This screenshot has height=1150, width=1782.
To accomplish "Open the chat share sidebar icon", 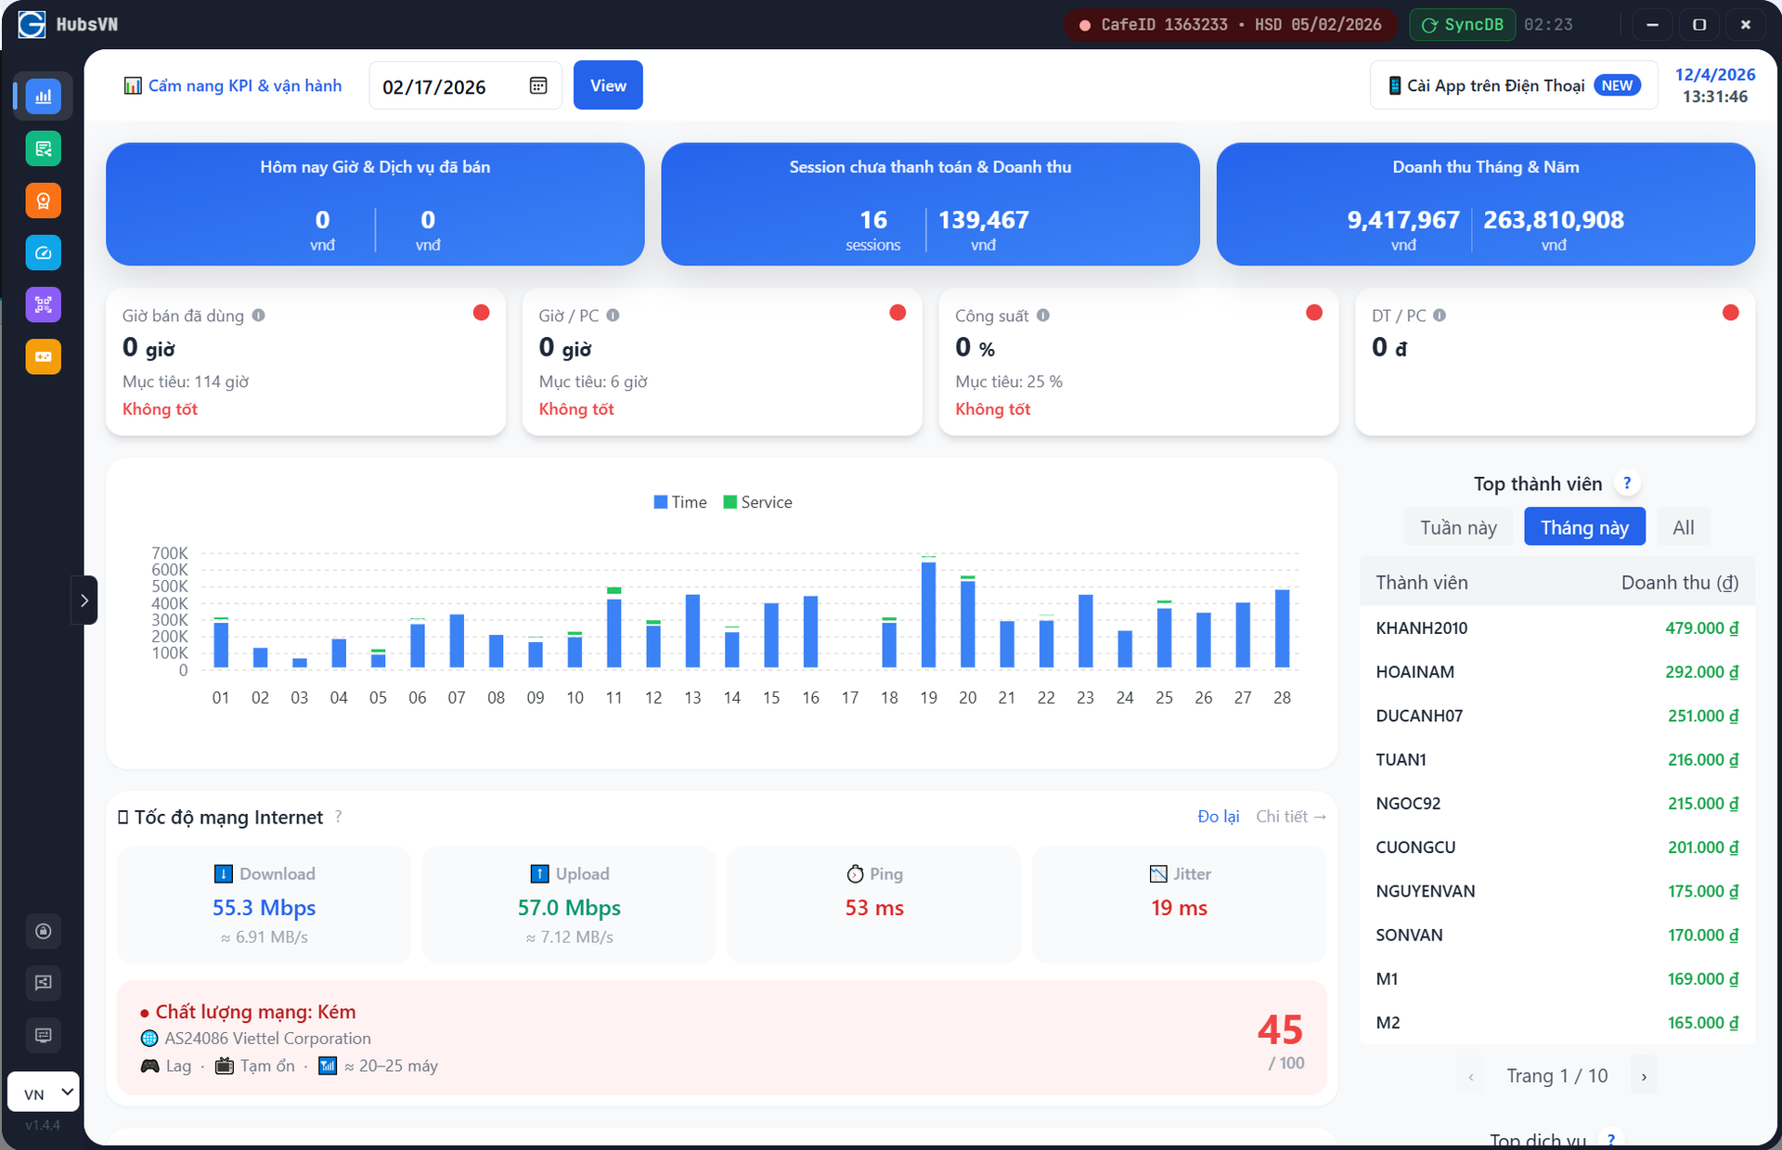I will tap(43, 983).
